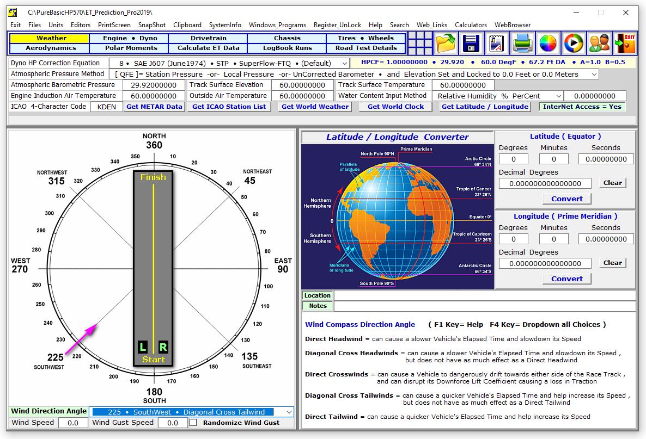Image resolution: width=646 pixels, height=439 pixels.
Task: Open the Register_UnLock menu
Action: 337,24
